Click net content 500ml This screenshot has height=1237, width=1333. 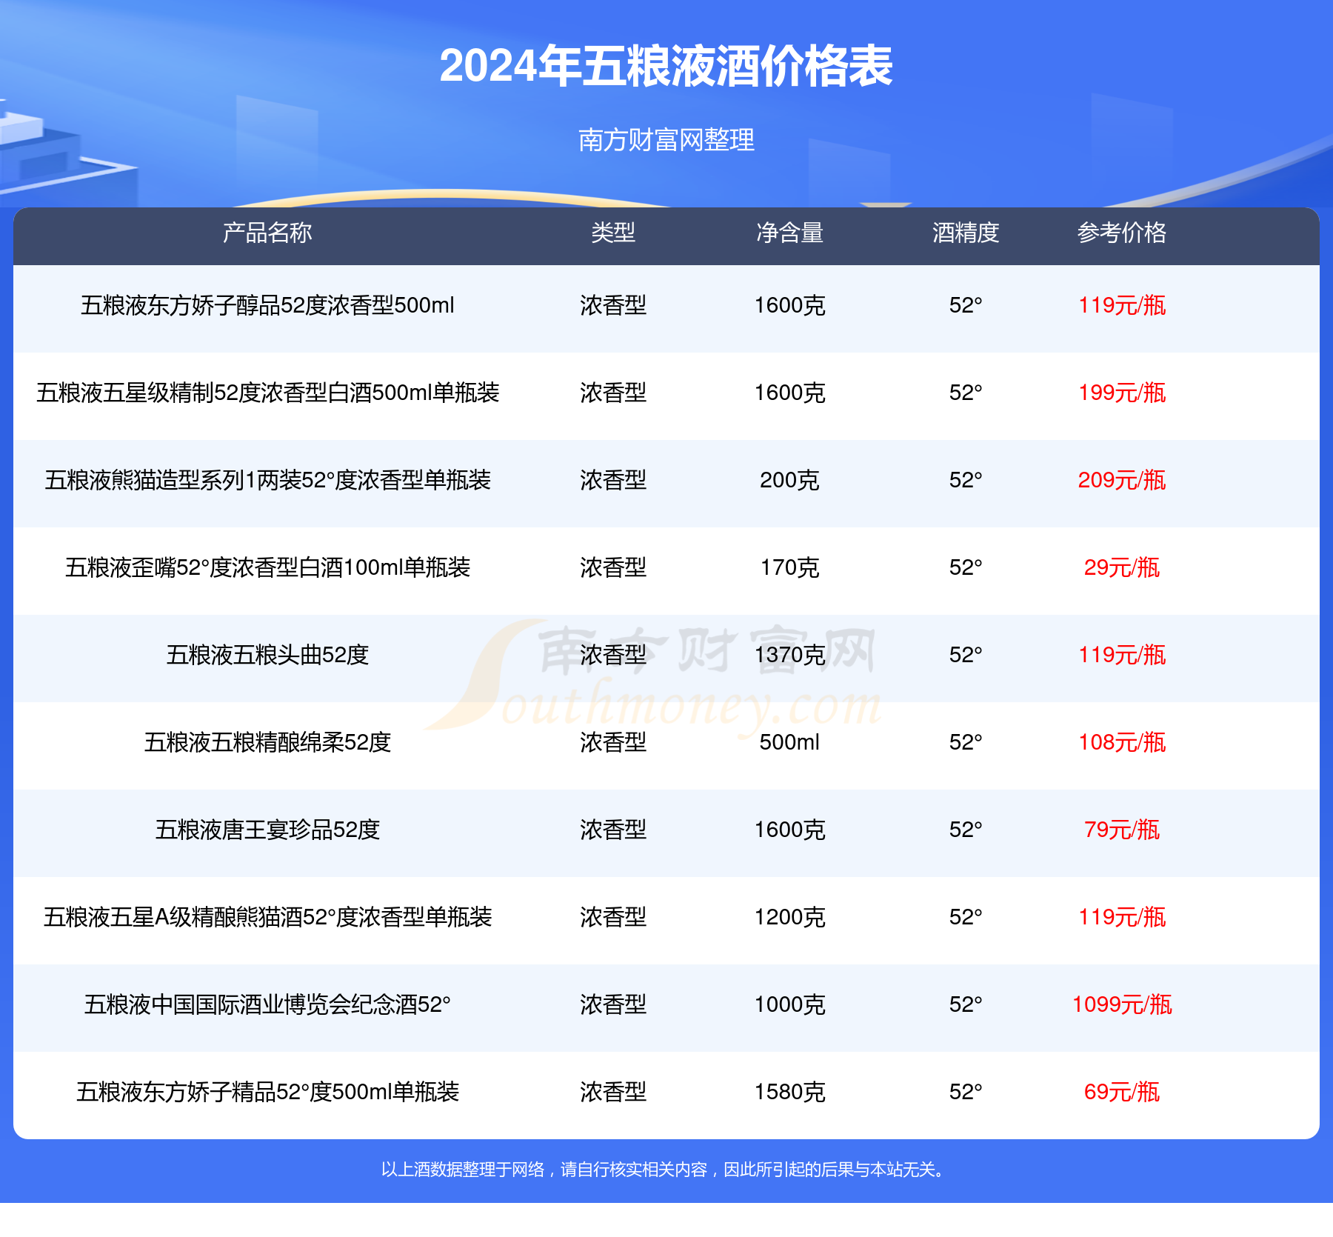(x=789, y=742)
